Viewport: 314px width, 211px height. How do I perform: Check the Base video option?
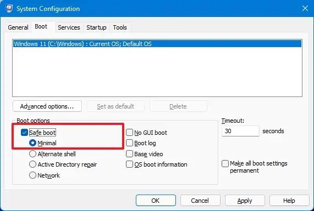click(129, 153)
